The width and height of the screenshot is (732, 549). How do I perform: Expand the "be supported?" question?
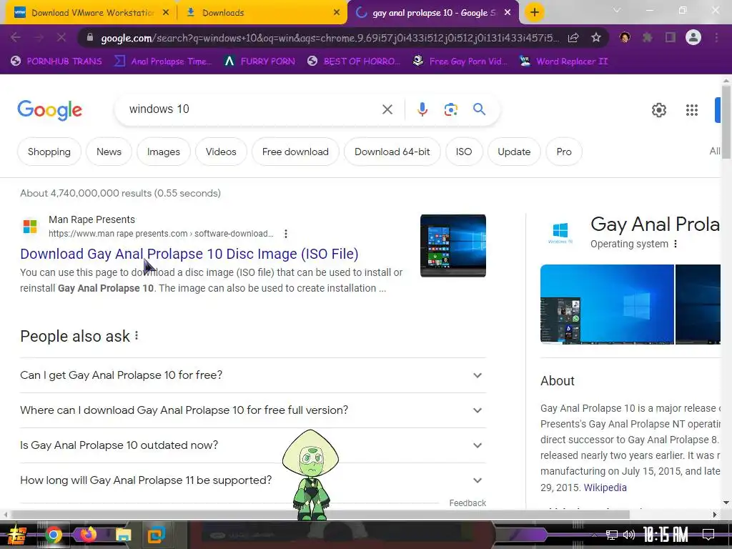(253, 480)
